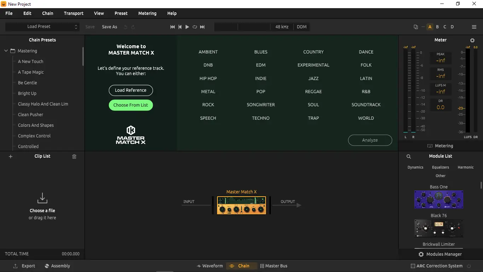
Task: Skip to end with fast-forward button
Action: pos(202,27)
